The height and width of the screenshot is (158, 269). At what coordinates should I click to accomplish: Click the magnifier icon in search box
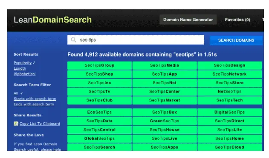(74, 39)
